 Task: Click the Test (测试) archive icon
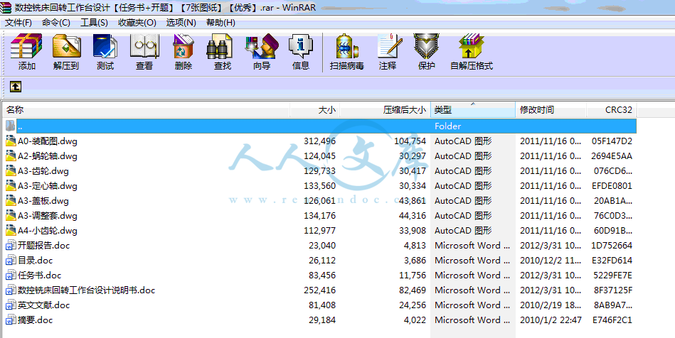point(105,46)
